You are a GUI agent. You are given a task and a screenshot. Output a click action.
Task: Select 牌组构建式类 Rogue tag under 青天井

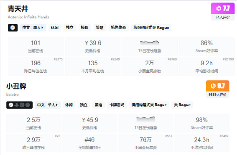click(x=151, y=28)
